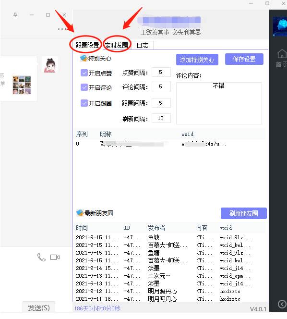Click the 刷新间隔 input field
The height and width of the screenshot is (319, 287).
[x=161, y=118]
